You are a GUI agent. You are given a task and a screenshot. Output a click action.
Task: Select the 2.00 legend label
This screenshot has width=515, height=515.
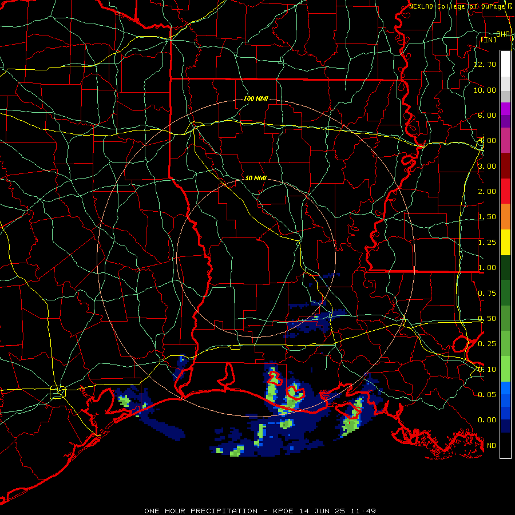[487, 192]
